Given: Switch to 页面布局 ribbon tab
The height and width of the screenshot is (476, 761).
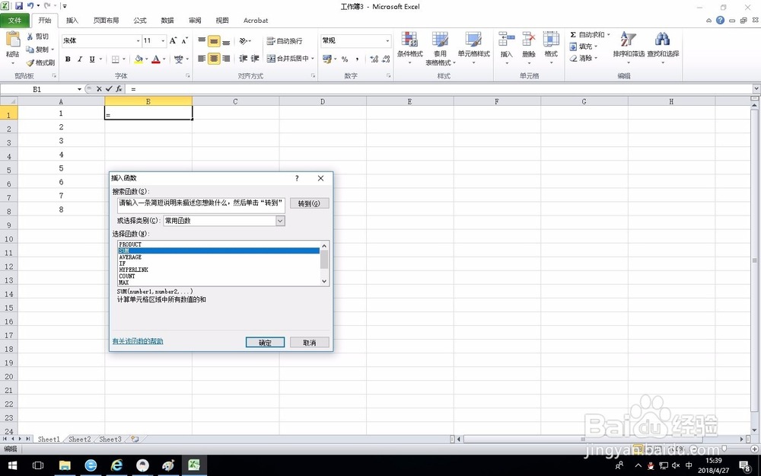Looking at the screenshot, I should [107, 21].
